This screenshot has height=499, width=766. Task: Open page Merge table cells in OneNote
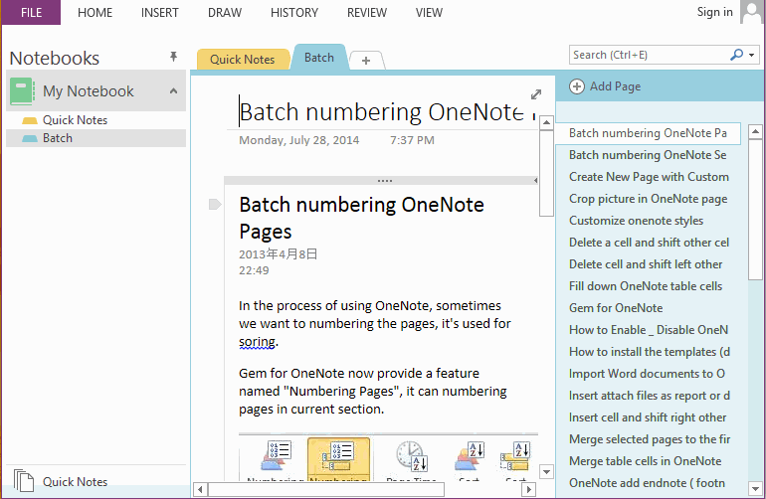tap(648, 461)
